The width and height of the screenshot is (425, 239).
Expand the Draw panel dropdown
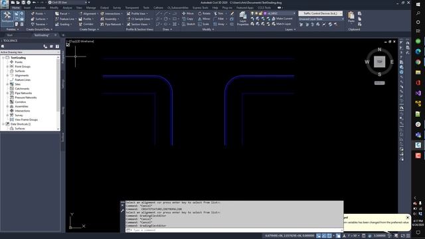[x=167, y=29]
